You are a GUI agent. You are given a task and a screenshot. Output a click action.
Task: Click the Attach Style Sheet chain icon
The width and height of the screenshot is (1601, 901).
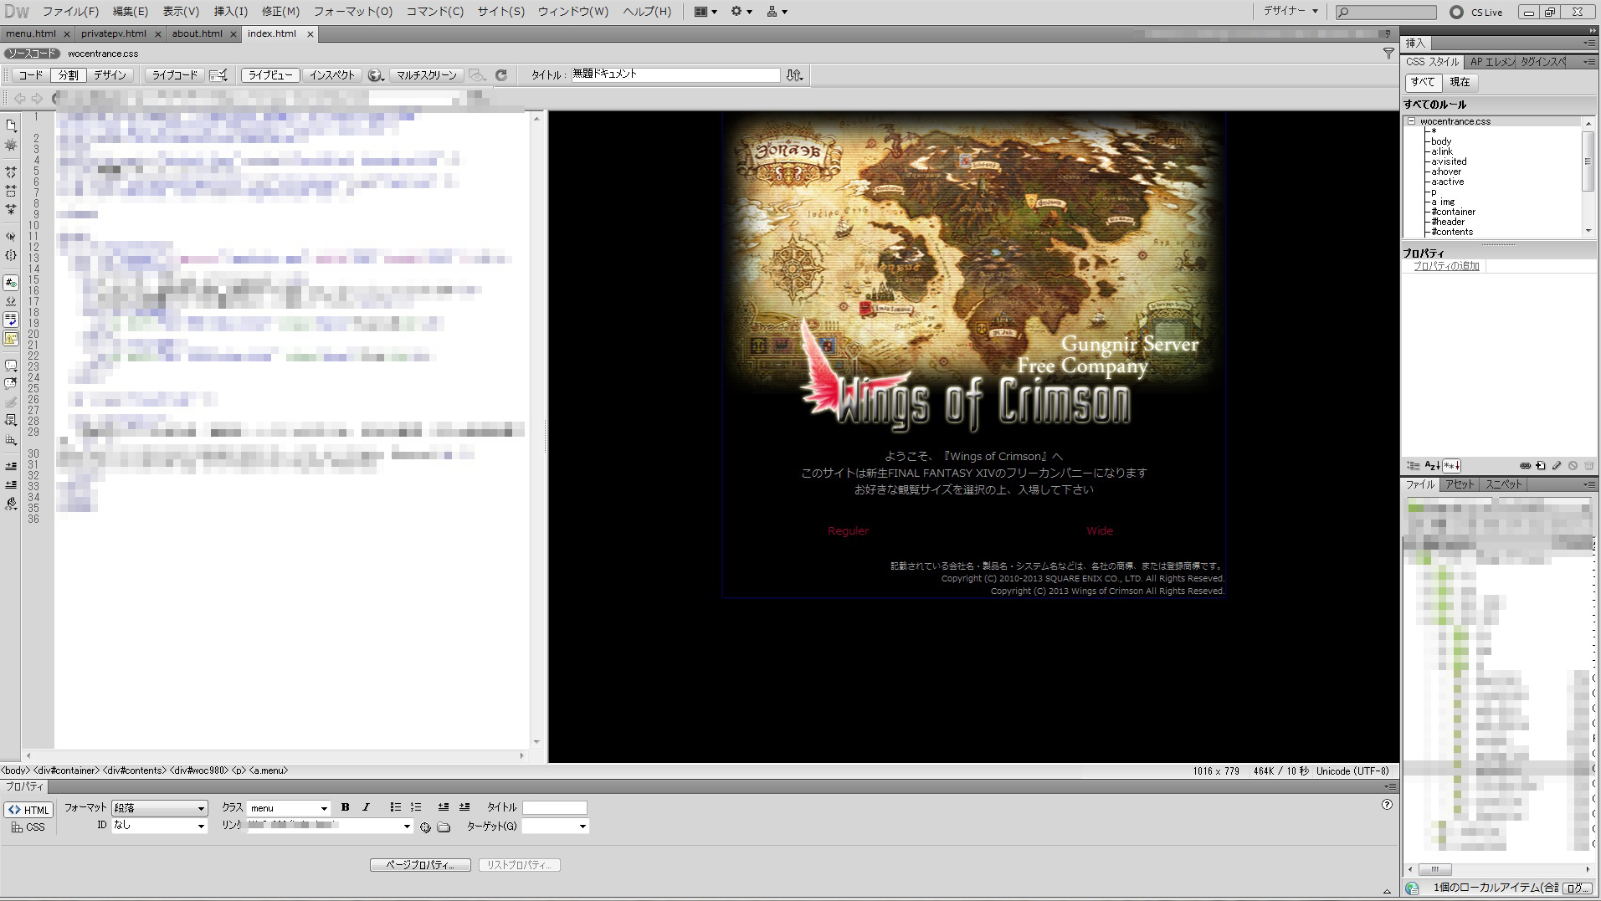1525,466
